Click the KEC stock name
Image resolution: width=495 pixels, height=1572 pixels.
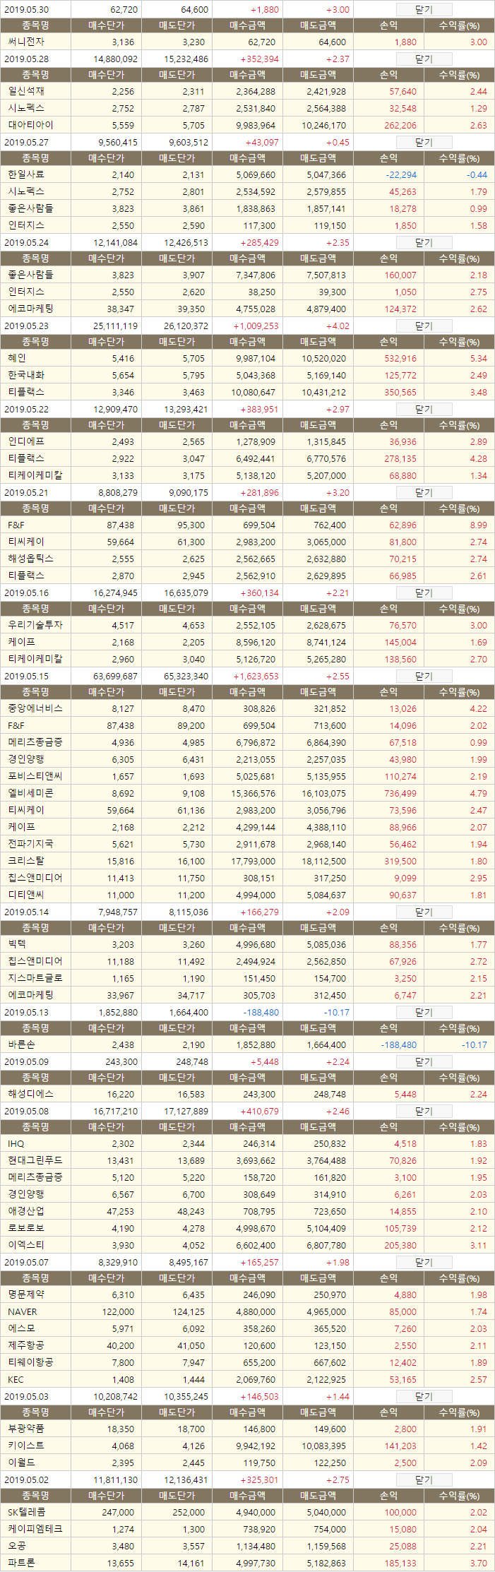tap(16, 1380)
